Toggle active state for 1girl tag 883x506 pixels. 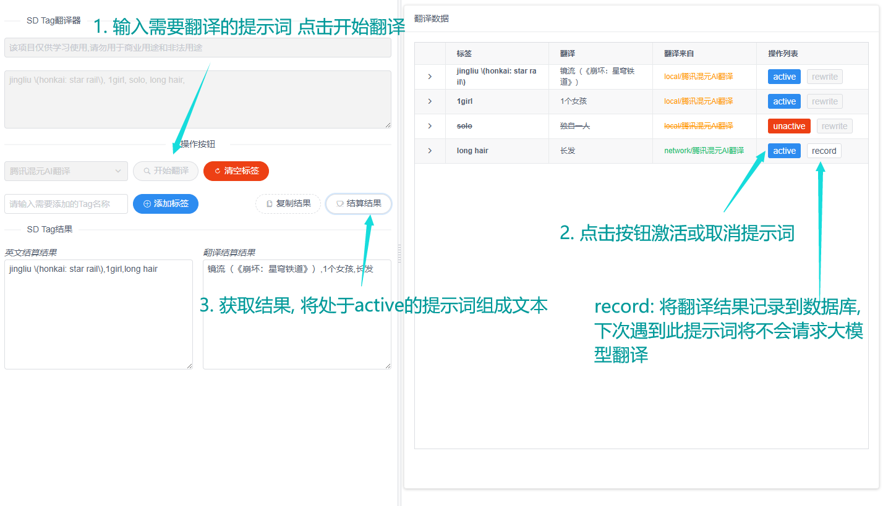(784, 101)
